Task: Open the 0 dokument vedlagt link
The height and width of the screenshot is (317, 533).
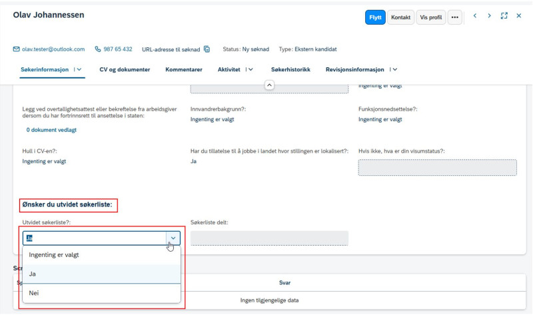Action: [x=51, y=130]
